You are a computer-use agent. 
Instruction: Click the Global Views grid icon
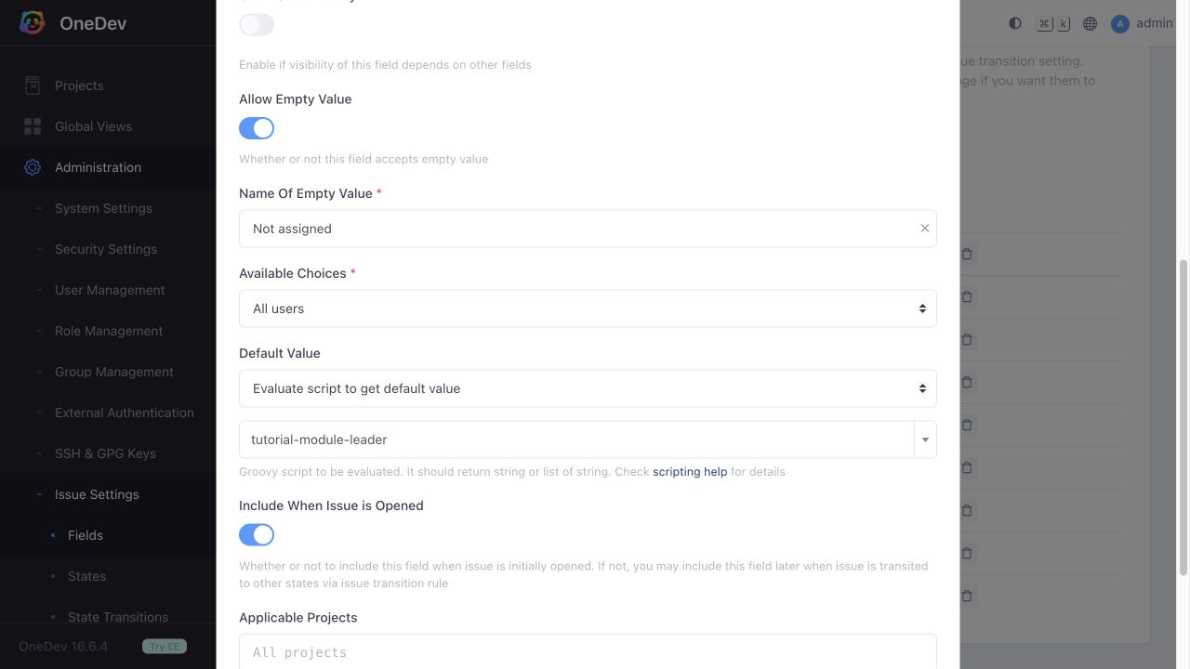pos(33,126)
